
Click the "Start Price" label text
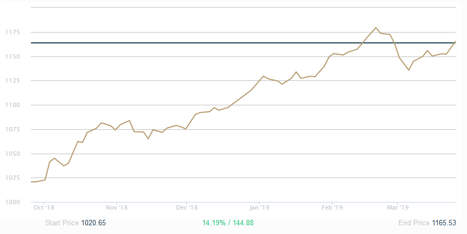click(62, 223)
